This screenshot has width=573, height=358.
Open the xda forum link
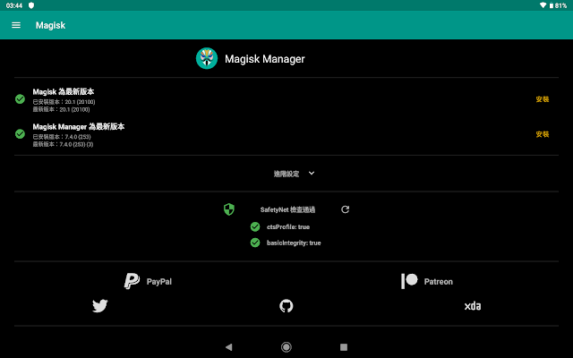coord(473,306)
